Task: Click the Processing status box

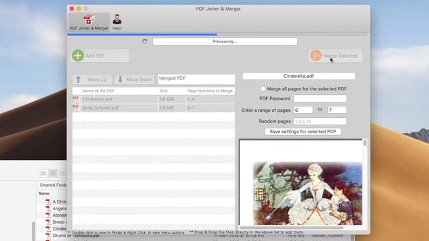Action: [x=225, y=42]
